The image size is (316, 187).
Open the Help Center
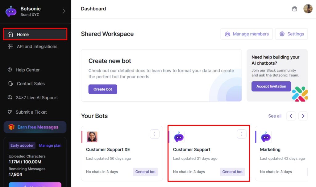click(27, 70)
